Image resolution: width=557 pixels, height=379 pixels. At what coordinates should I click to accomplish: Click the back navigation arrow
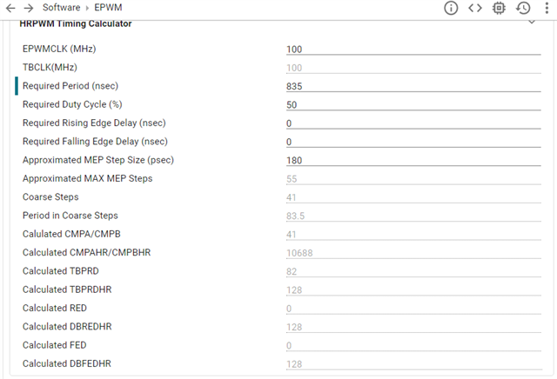(10, 8)
